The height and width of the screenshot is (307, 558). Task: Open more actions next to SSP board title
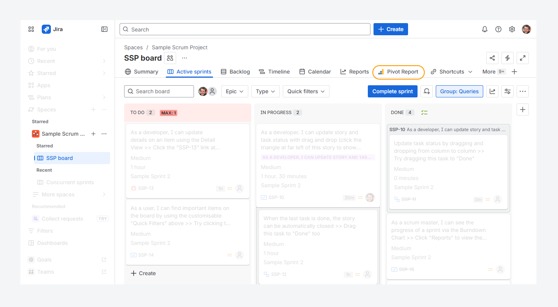(x=184, y=58)
